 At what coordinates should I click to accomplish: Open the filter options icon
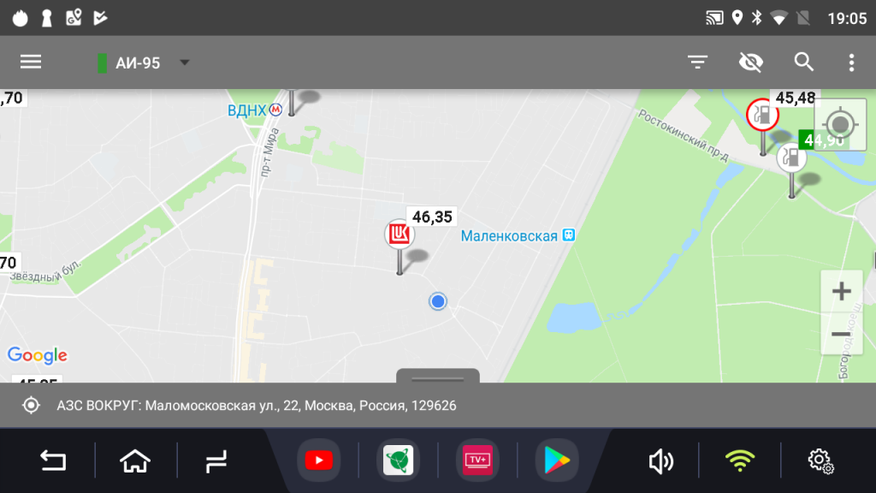click(x=697, y=62)
